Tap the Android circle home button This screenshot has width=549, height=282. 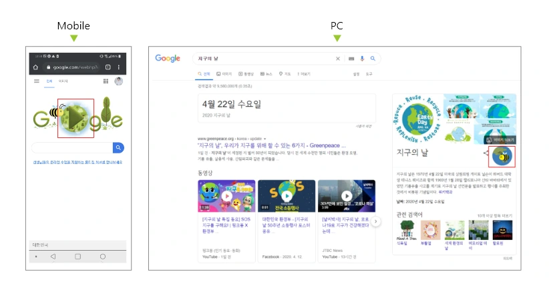coord(103,257)
